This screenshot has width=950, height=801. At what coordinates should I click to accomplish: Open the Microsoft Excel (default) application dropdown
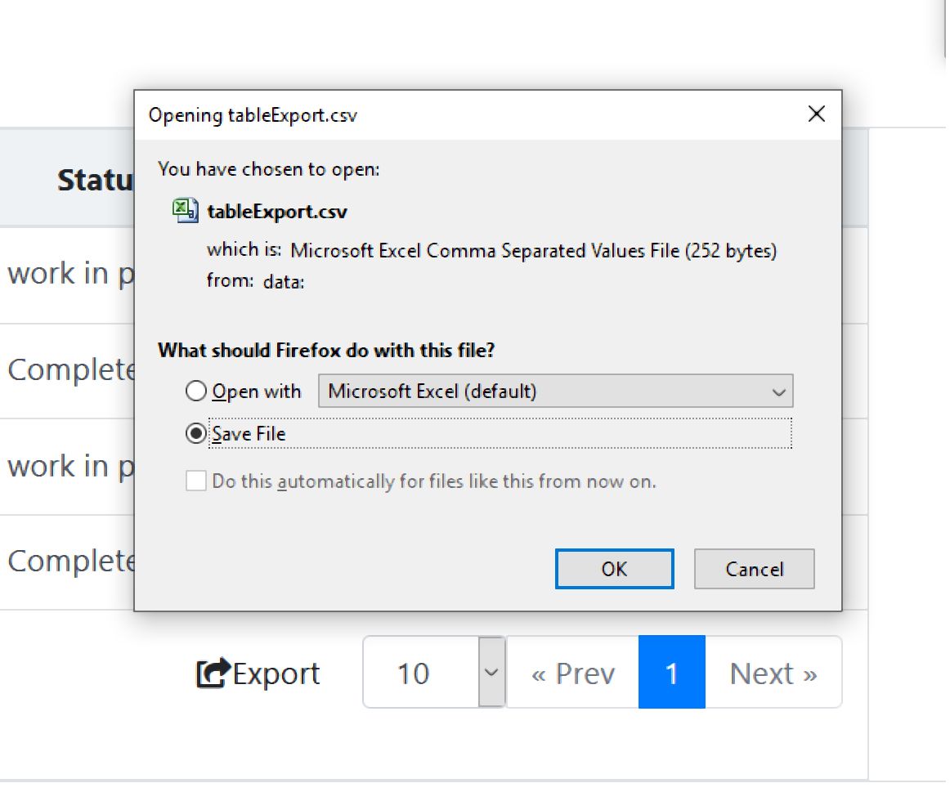click(556, 391)
